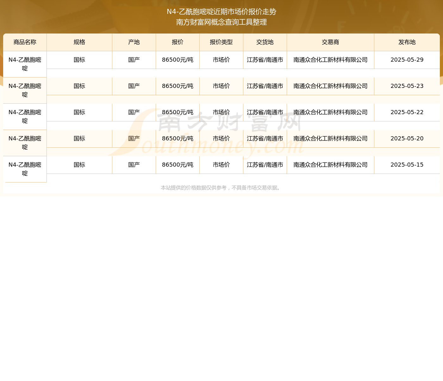Click 国产 in the 2025-05-15 row
443x381 pixels.
[x=134, y=165]
